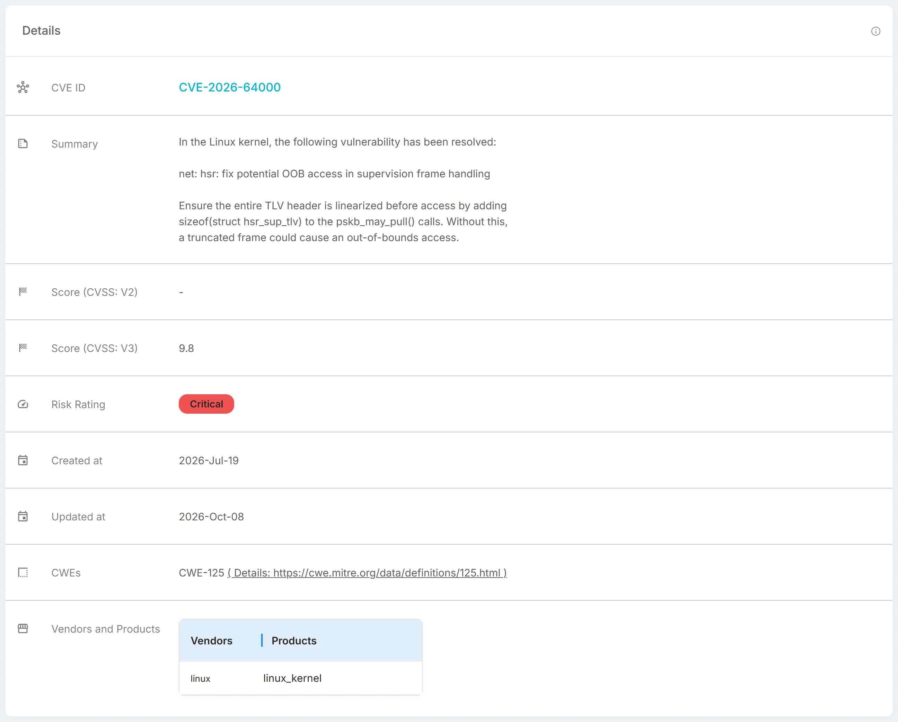Click the Details panel heading

(41, 31)
